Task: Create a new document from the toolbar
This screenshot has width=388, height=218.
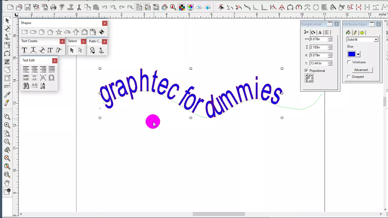Action: [10, 7]
